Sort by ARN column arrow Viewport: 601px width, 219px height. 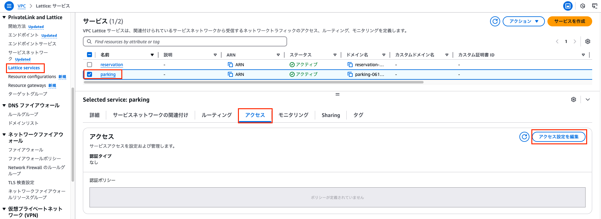click(278, 55)
